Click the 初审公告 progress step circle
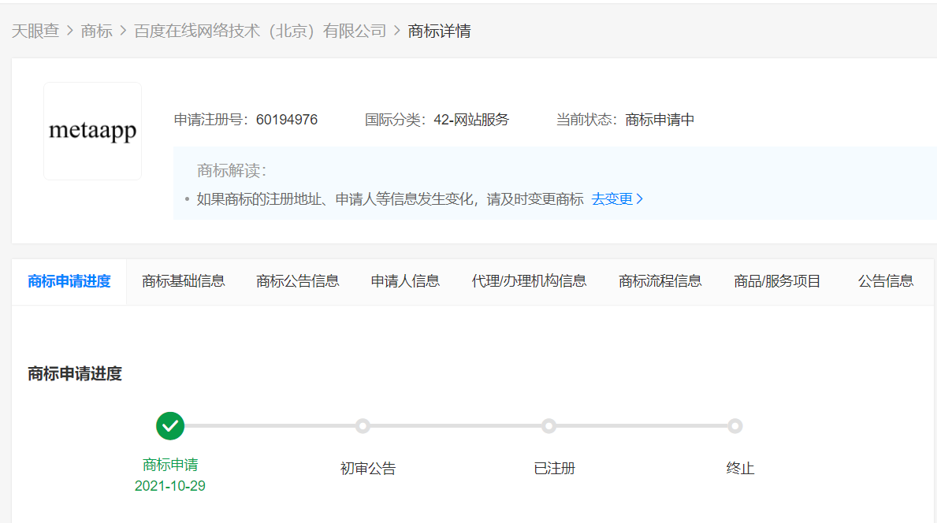Screen dimensions: 937x523 (x=363, y=426)
